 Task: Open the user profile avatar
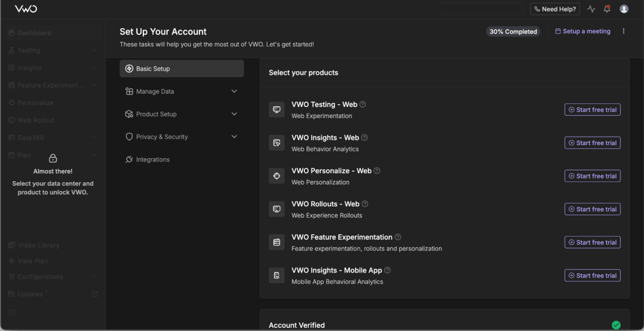point(624,9)
